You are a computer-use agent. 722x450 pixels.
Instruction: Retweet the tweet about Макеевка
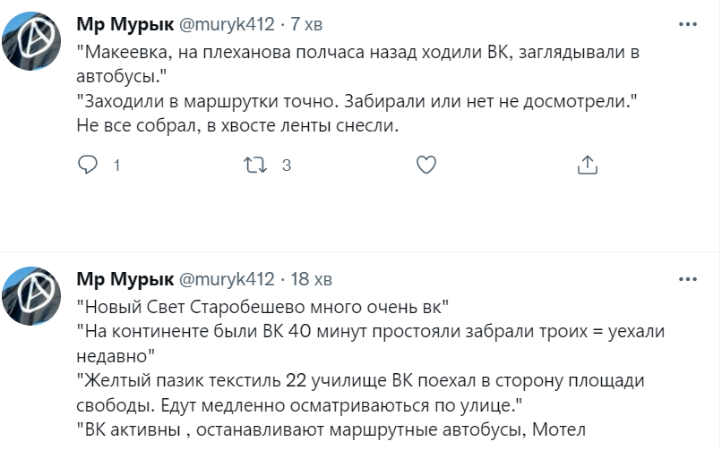click(255, 165)
